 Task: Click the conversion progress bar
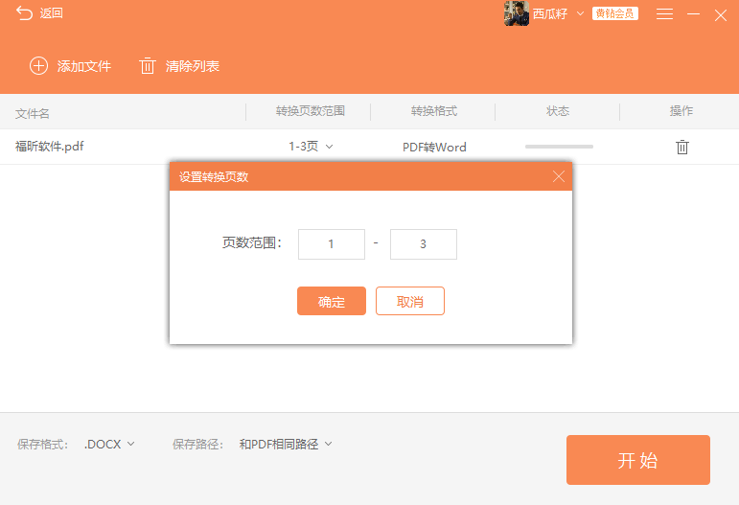click(x=559, y=147)
